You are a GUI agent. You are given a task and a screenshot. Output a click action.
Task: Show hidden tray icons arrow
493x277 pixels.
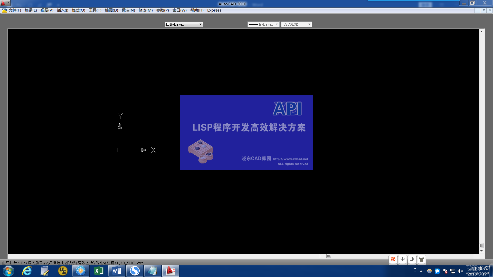[421, 271]
